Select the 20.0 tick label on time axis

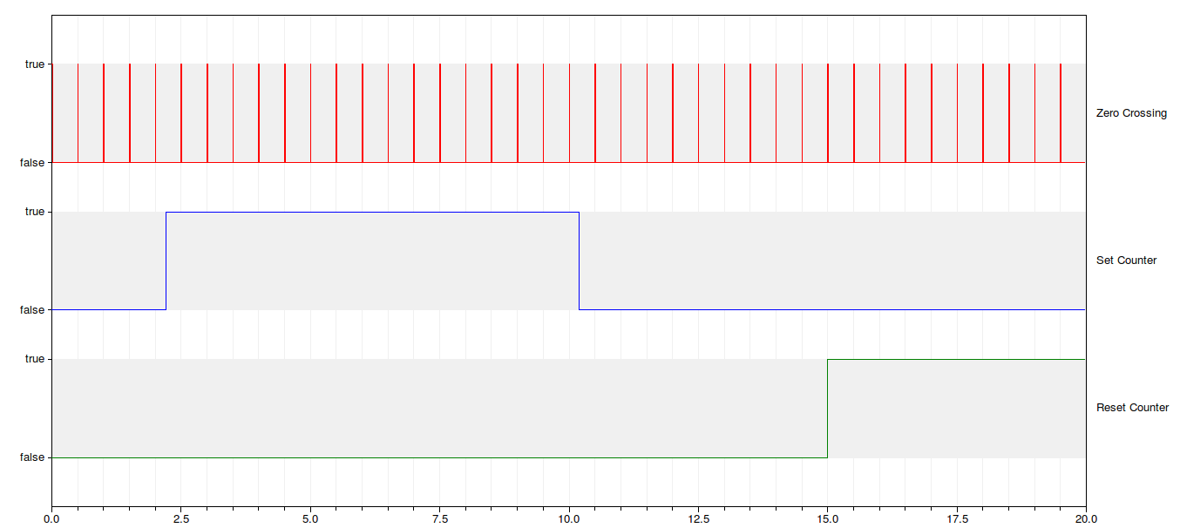pos(1086,518)
